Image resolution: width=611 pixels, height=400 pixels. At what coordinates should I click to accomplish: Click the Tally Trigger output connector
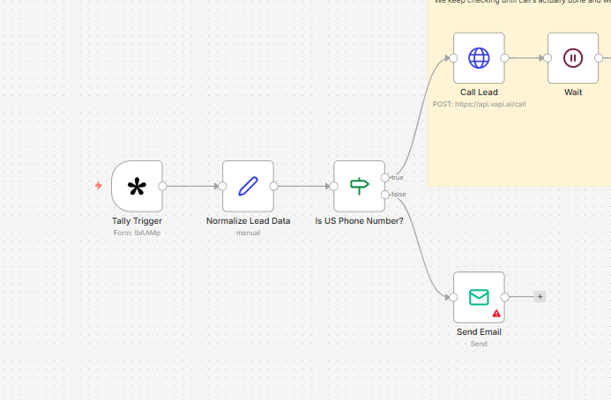163,186
